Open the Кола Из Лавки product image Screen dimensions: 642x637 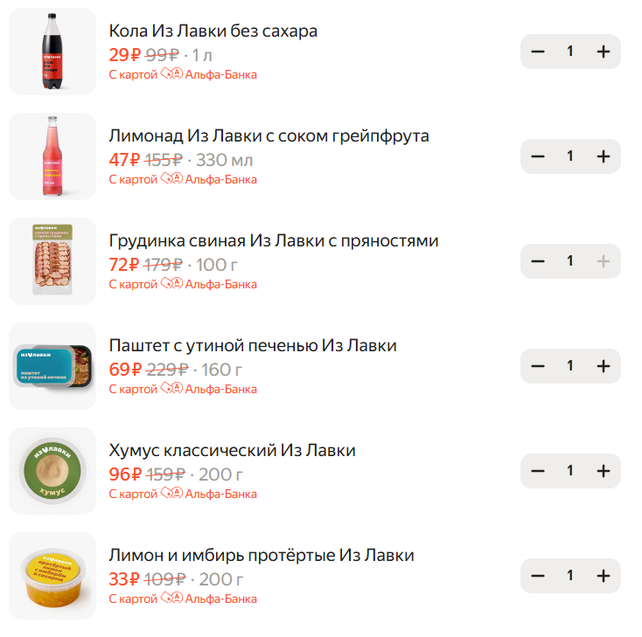(x=52, y=52)
